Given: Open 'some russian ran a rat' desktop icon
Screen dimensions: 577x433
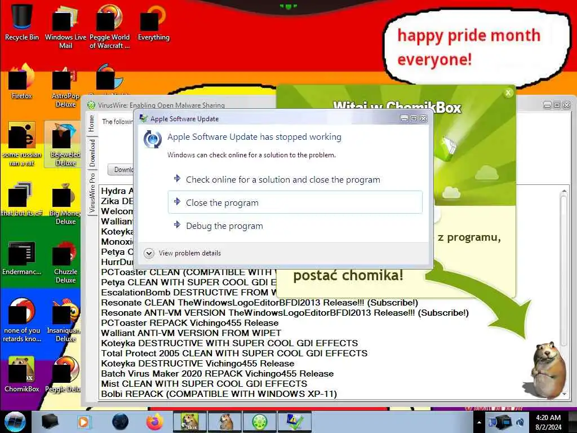Looking at the screenshot, I should 22,144.
